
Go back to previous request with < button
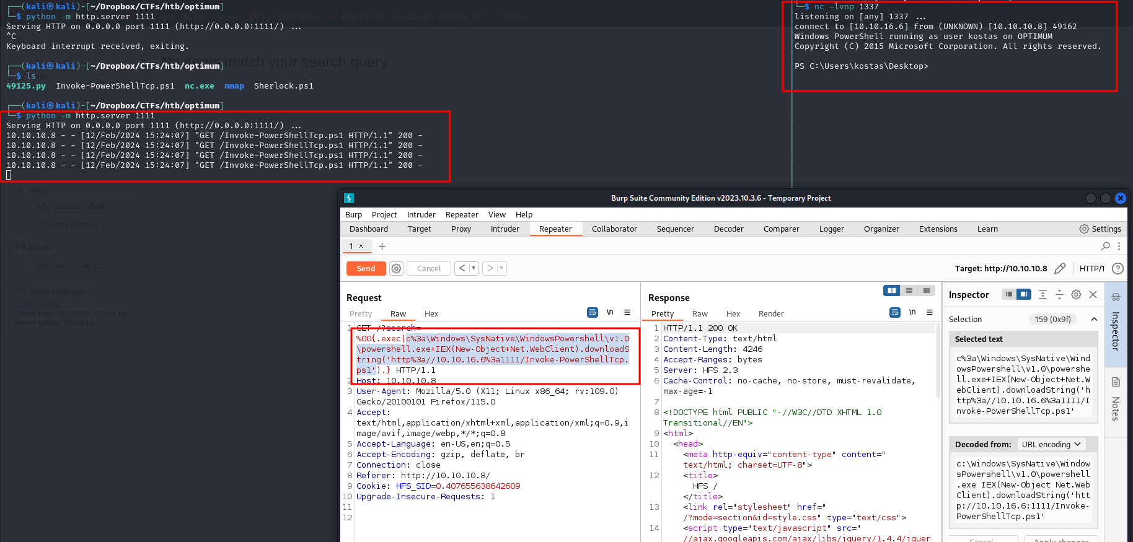tap(462, 268)
